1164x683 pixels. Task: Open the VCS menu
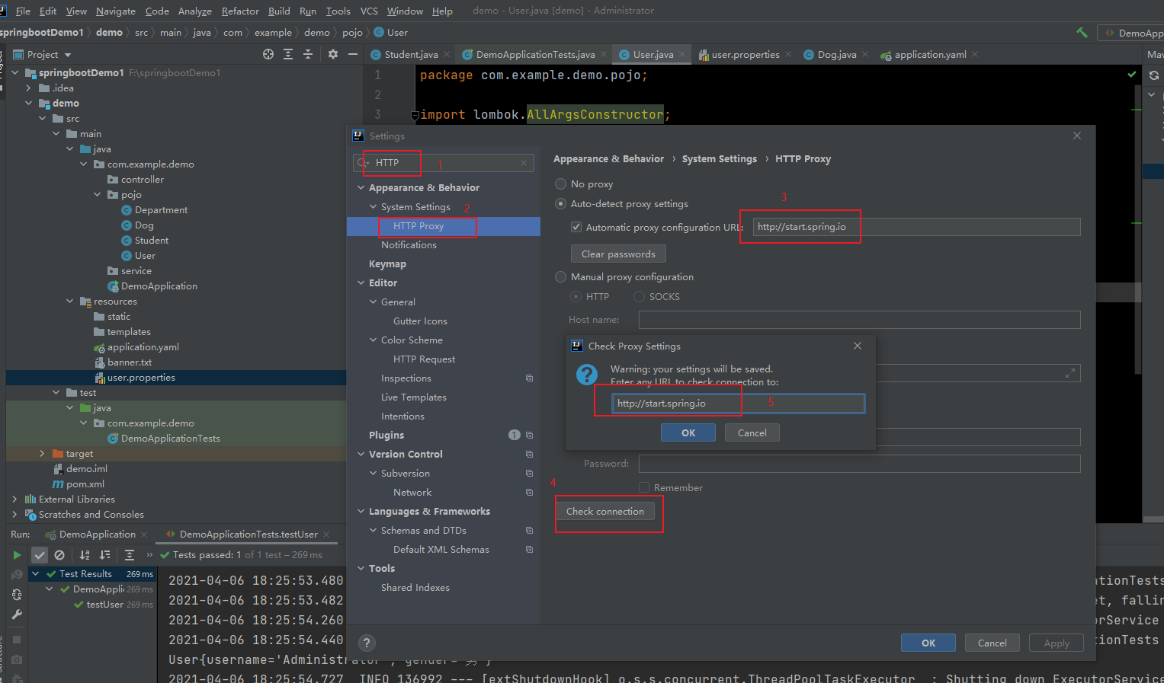click(369, 11)
